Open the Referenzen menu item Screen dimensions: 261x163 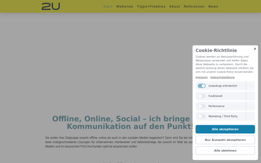[194, 7]
